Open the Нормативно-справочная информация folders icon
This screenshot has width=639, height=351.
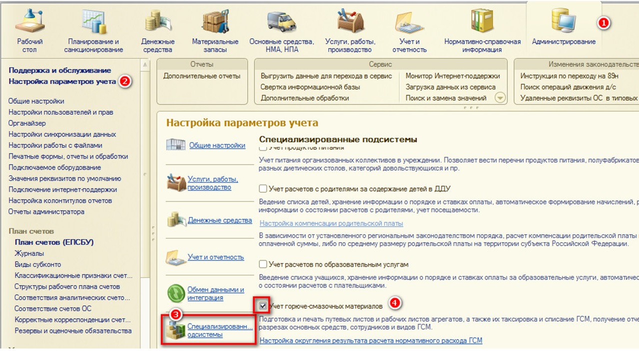(x=482, y=21)
